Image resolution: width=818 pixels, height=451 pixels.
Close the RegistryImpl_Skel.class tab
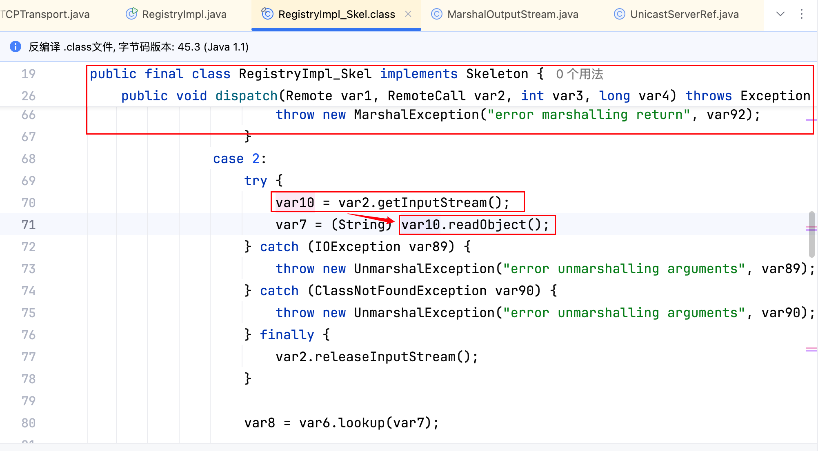pos(408,14)
